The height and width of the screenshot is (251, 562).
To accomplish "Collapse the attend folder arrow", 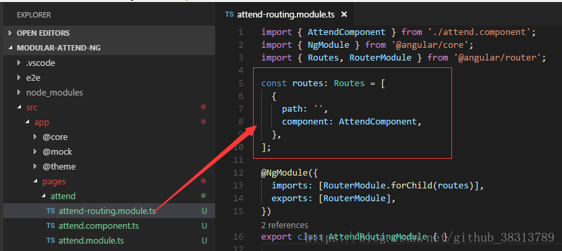I will [x=43, y=196].
